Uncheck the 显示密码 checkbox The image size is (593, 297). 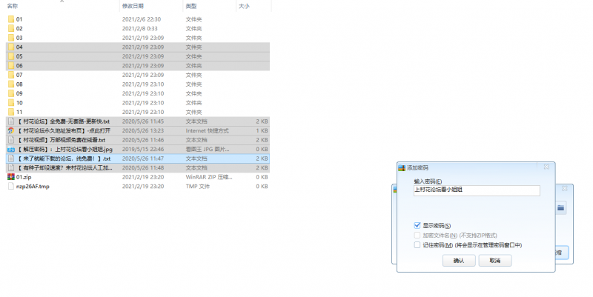(418, 225)
